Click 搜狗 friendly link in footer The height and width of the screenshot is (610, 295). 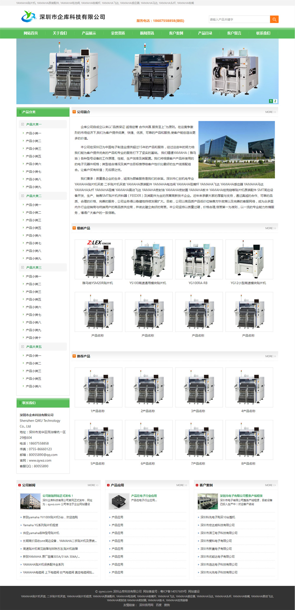pos(167,605)
